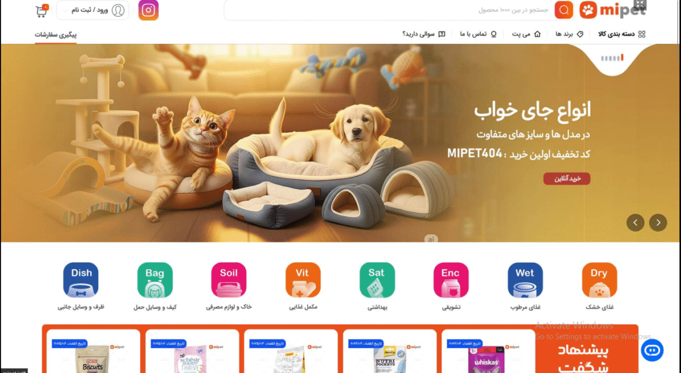Image resolution: width=681 pixels, height=373 pixels.
Task: Click the orange search magnifier button
Action: click(x=564, y=10)
